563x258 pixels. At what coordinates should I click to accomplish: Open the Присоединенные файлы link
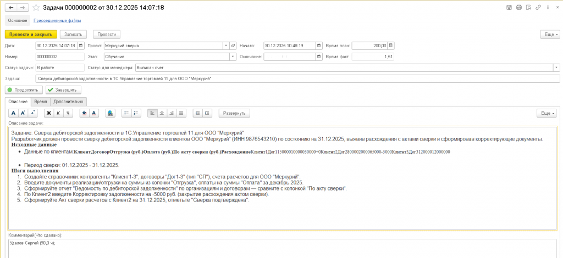57,20
